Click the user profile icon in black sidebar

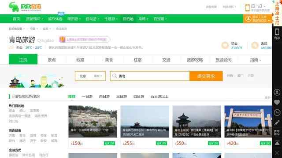tap(277, 92)
